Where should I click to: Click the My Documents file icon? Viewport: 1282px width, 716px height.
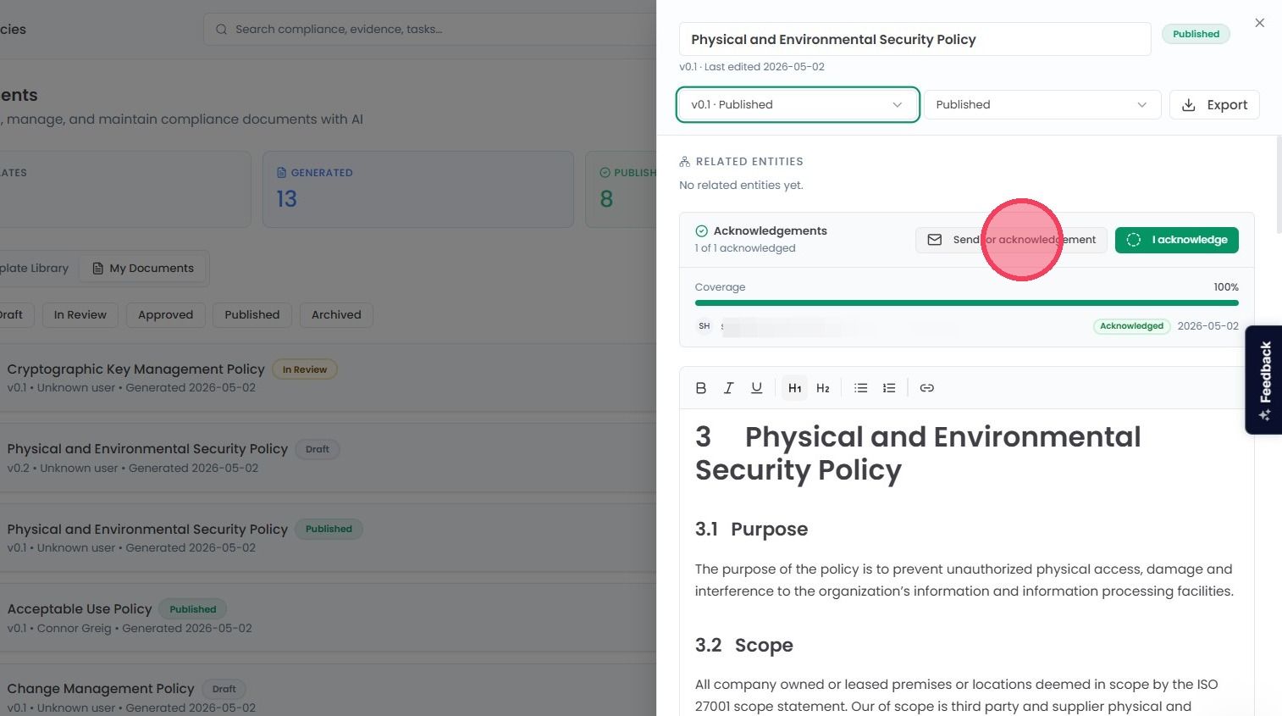97,269
